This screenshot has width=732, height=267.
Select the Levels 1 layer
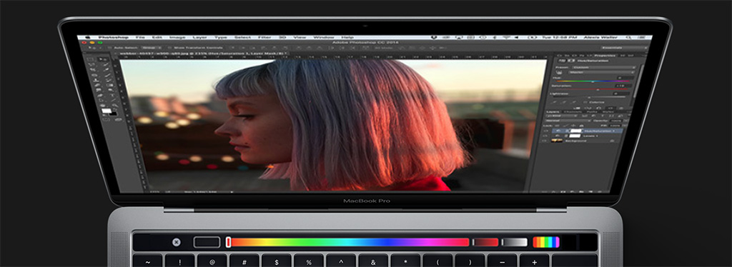click(x=583, y=136)
